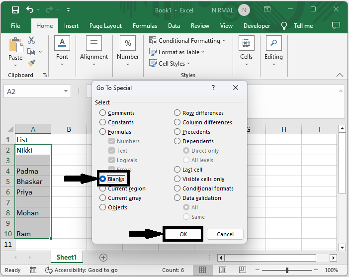Choose the Row differences option

coord(199,113)
